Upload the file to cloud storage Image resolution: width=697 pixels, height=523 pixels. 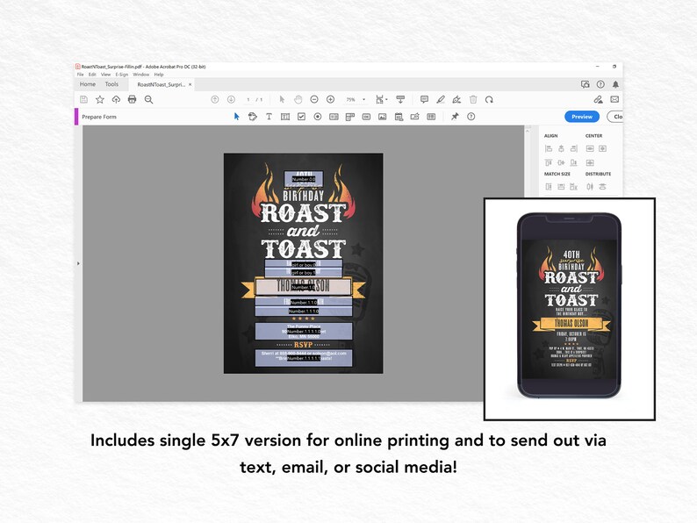point(116,99)
